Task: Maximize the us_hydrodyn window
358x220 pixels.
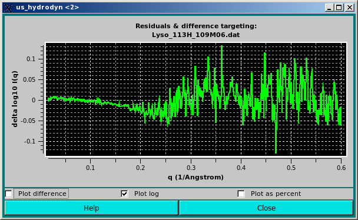Action: 339,8
